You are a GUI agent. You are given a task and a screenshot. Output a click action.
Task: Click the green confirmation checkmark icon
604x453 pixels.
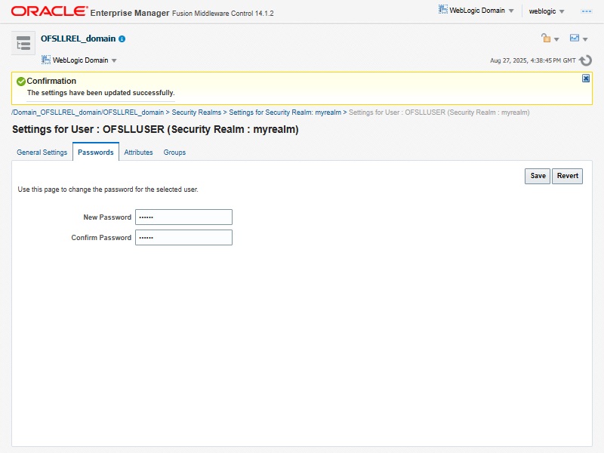click(x=21, y=82)
